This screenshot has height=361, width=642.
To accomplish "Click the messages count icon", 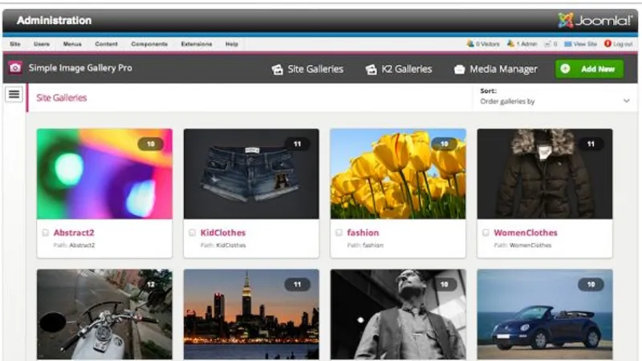I will [547, 44].
